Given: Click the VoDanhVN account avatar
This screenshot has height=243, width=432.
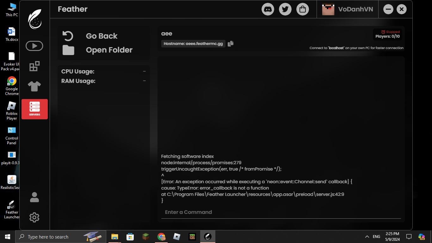Looking at the screenshot, I should [x=328, y=9].
